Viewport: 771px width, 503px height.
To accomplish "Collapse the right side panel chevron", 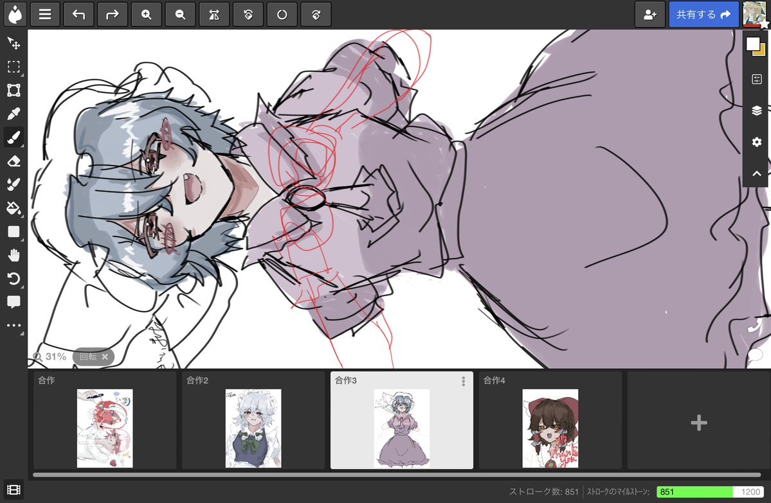I will (757, 173).
